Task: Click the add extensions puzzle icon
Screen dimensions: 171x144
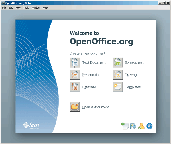Action: (133, 126)
